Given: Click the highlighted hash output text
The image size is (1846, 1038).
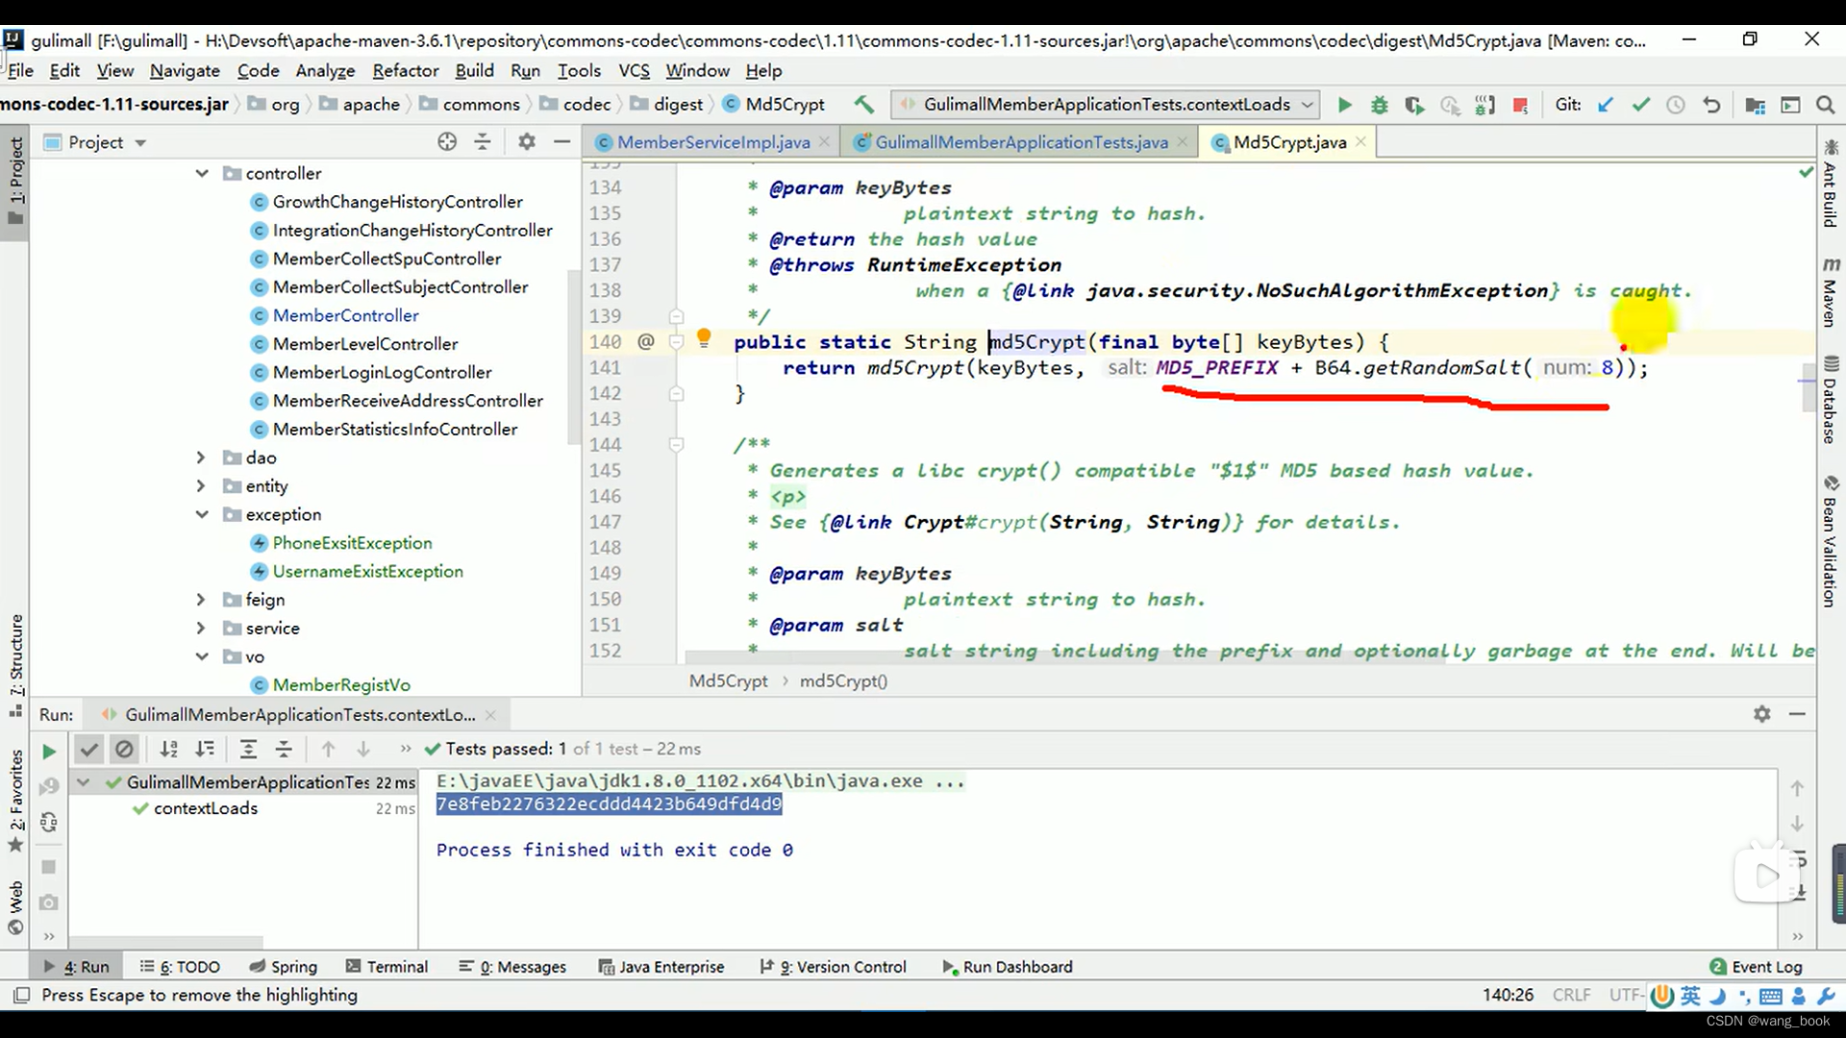Looking at the screenshot, I should [610, 803].
